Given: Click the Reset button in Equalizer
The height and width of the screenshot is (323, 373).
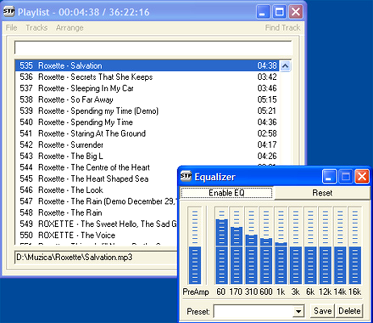Looking at the screenshot, I should [322, 193].
